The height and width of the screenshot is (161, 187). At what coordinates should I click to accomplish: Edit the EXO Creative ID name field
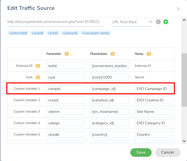pos(153,100)
